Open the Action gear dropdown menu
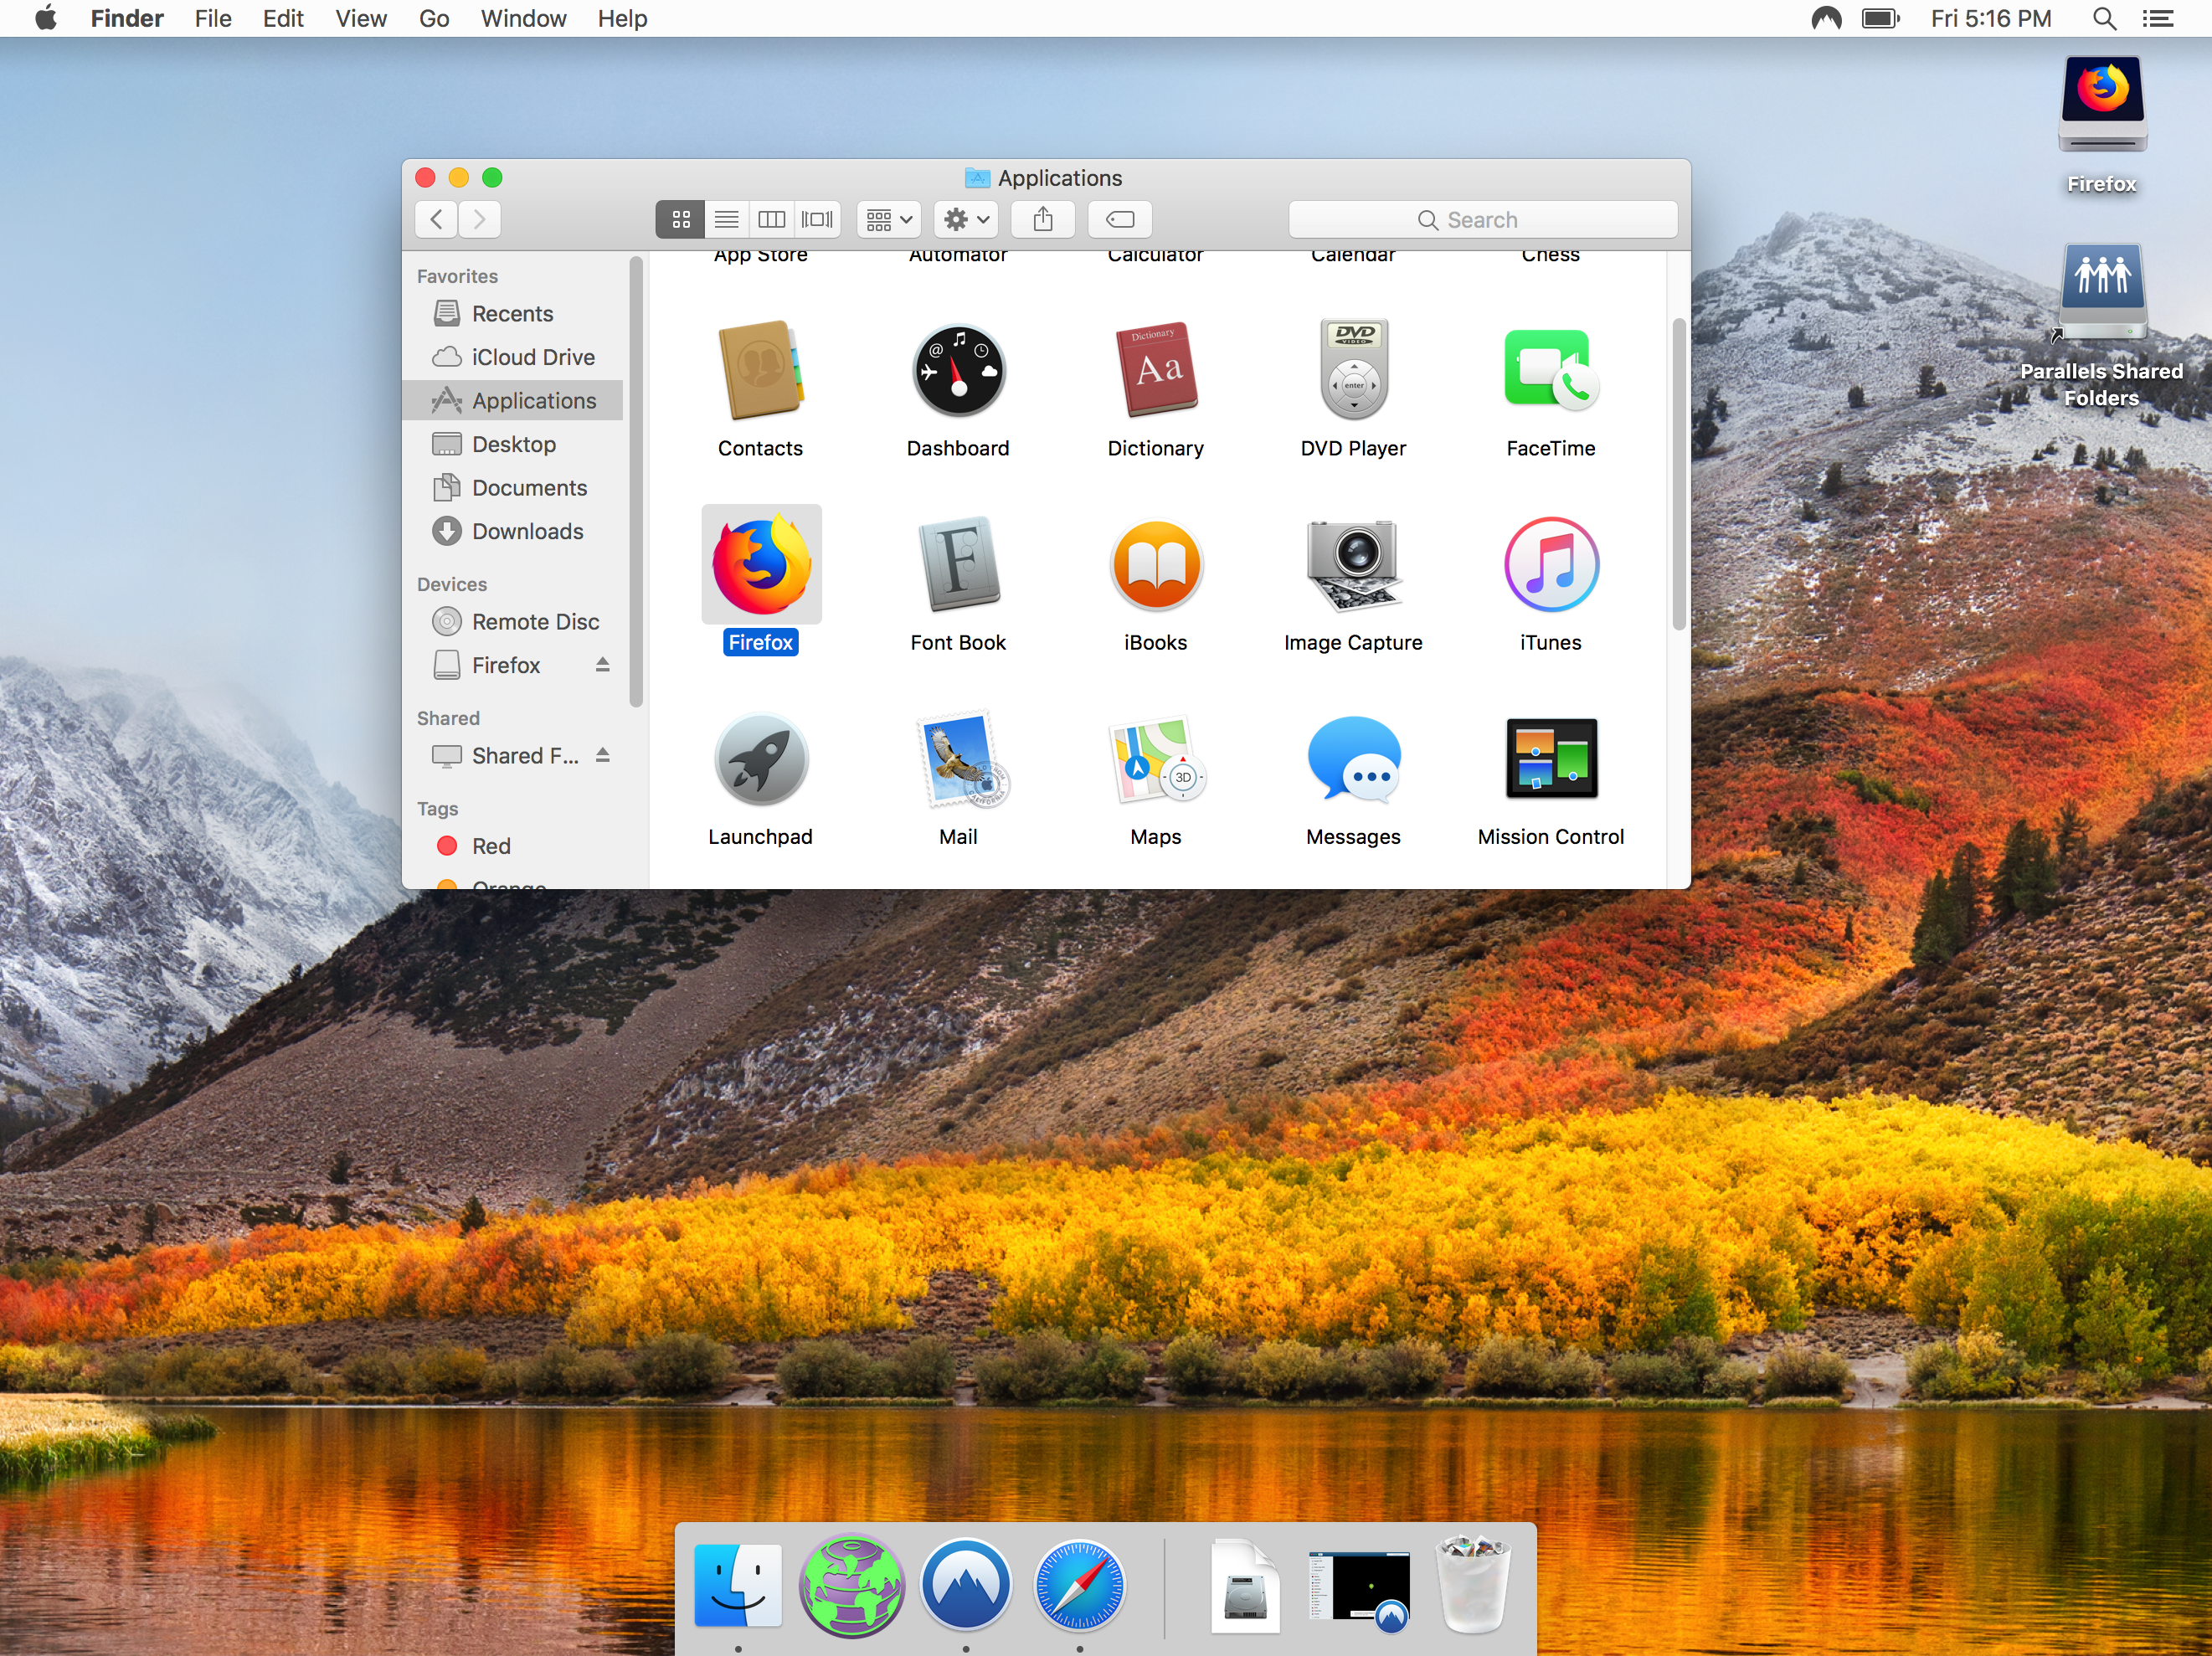This screenshot has height=1656, width=2212. [966, 219]
